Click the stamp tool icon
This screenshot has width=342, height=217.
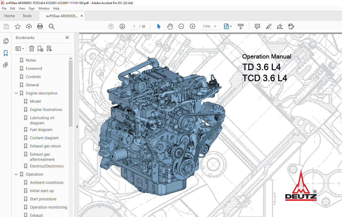[291, 26]
